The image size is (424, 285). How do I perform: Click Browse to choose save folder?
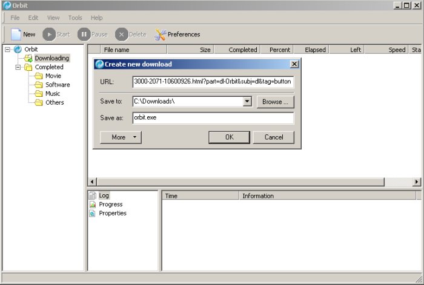275,102
